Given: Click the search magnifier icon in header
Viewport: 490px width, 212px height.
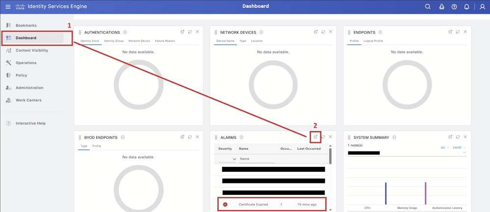Looking at the screenshot, I should [428, 6].
